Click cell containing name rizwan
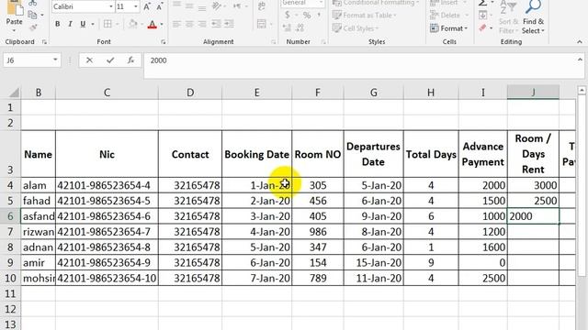The height and width of the screenshot is (330, 588). 39,232
